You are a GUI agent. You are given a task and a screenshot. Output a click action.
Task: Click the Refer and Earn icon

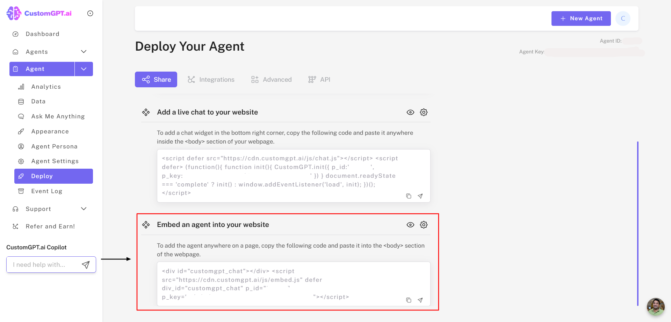coord(15,226)
